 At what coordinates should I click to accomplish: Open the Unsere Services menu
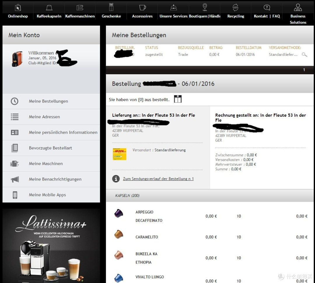(x=174, y=16)
